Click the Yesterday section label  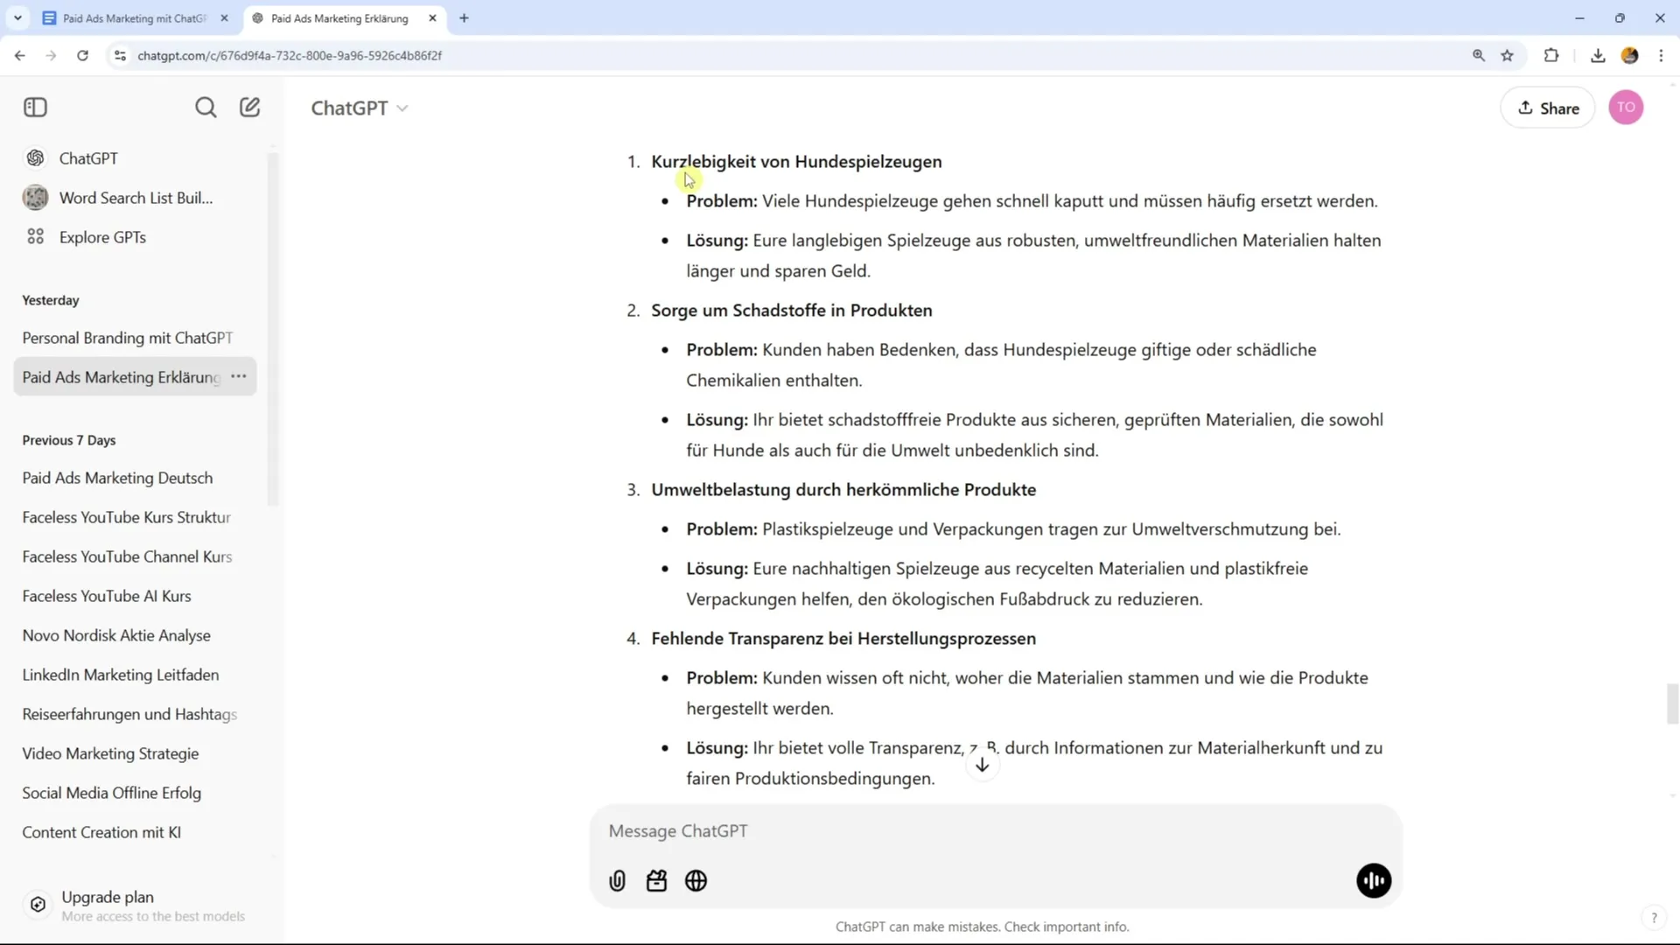(x=51, y=300)
